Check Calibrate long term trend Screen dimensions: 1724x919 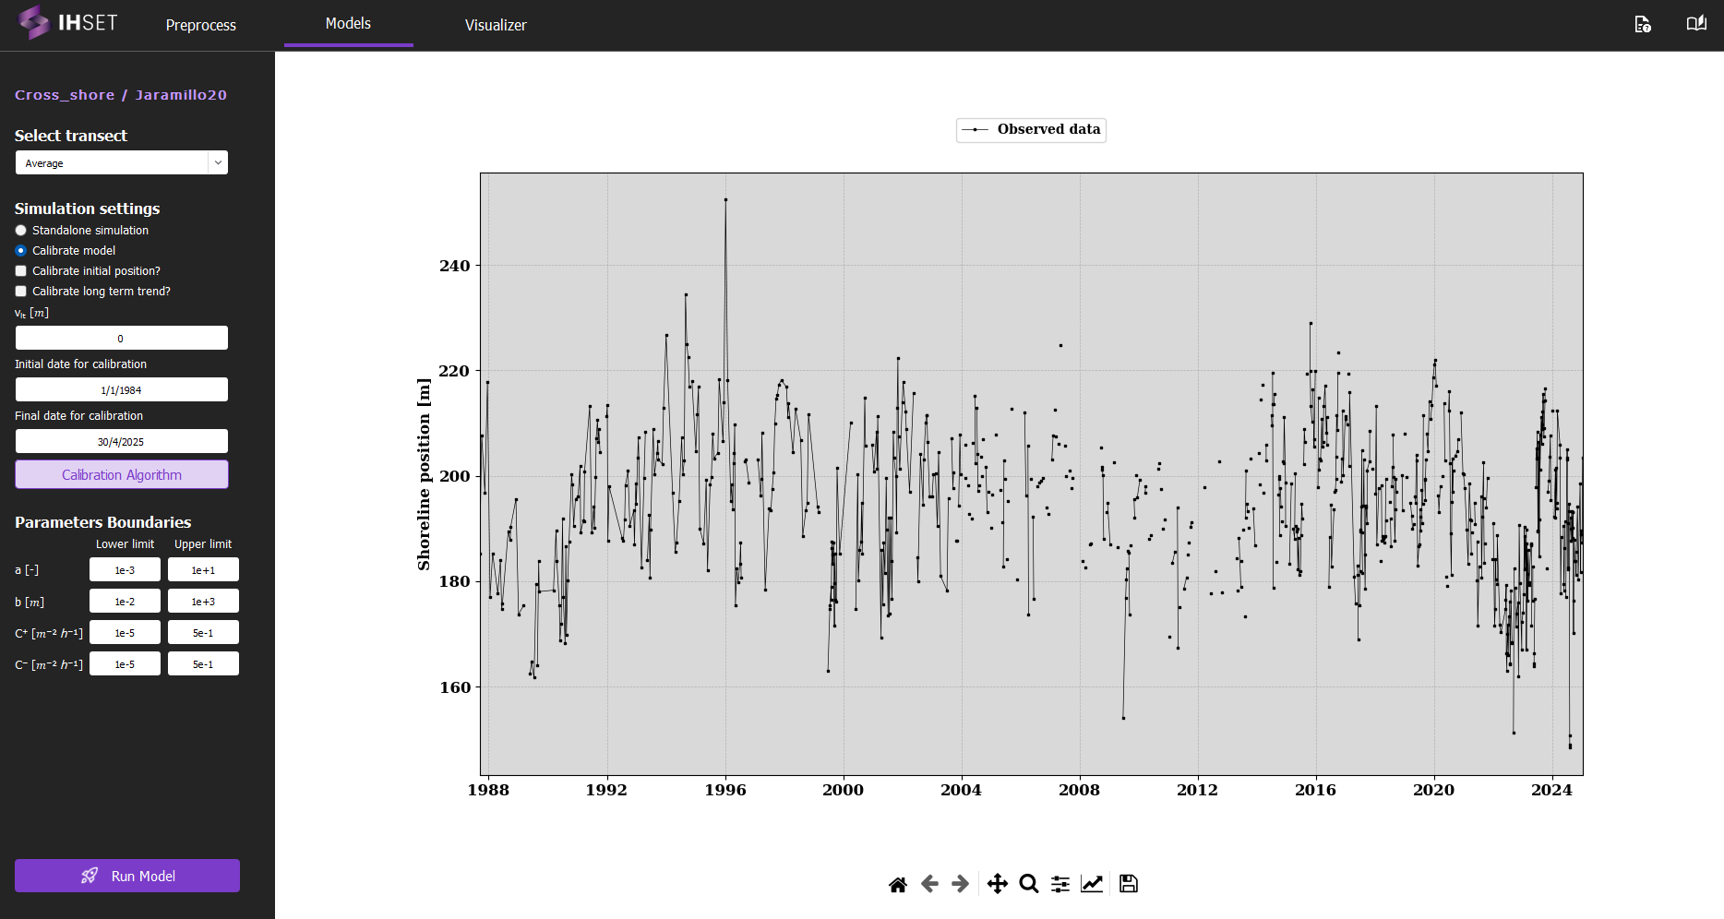[x=20, y=291]
